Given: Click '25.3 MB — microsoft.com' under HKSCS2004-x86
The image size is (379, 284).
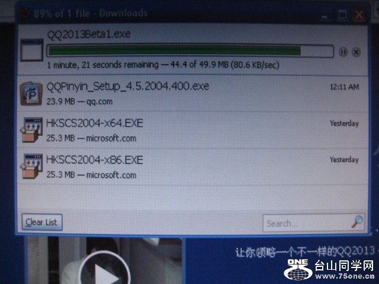Looking at the screenshot, I should [91, 175].
